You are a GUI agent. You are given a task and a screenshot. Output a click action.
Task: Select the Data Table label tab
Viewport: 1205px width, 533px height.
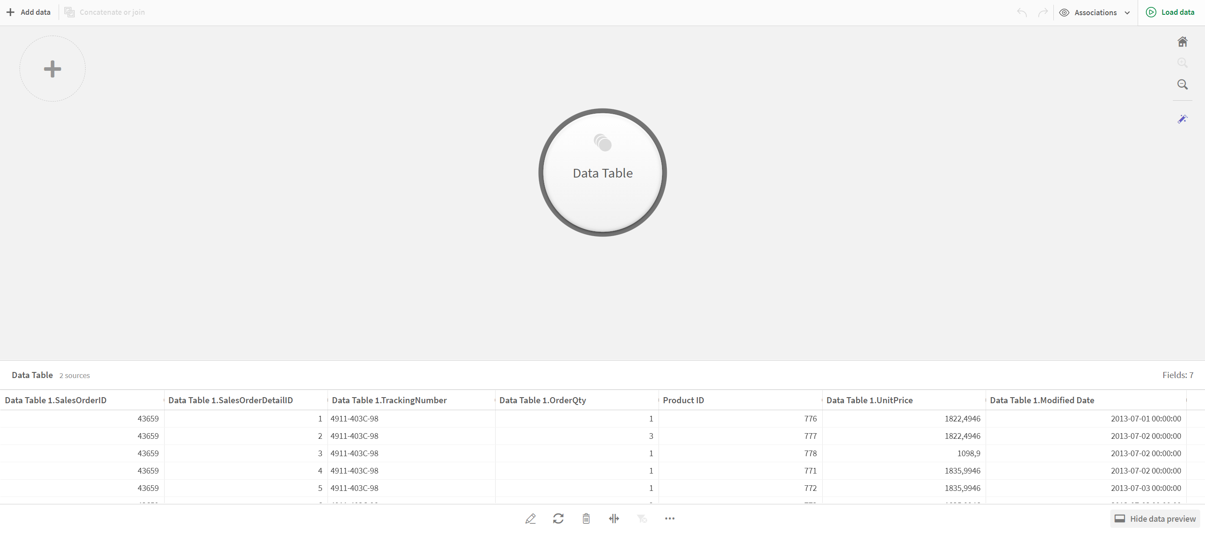tap(32, 375)
